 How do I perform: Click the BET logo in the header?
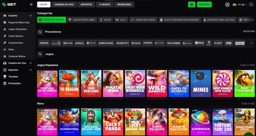[x=9, y=4]
